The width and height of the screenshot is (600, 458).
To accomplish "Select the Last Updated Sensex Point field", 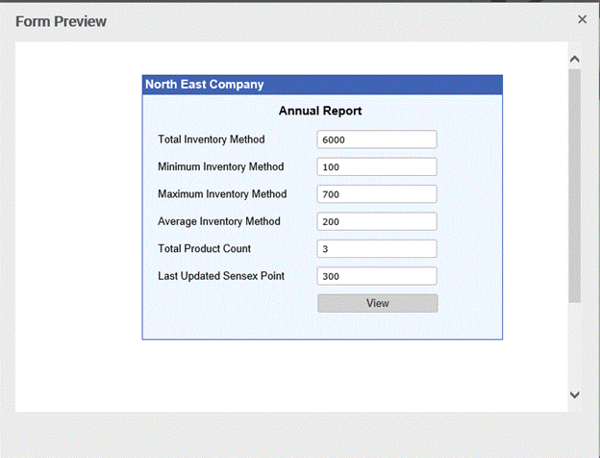I will (x=377, y=276).
